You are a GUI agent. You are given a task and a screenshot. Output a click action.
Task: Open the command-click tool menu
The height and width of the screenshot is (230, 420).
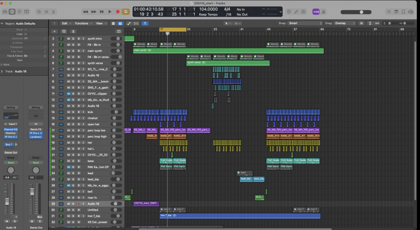[237, 23]
